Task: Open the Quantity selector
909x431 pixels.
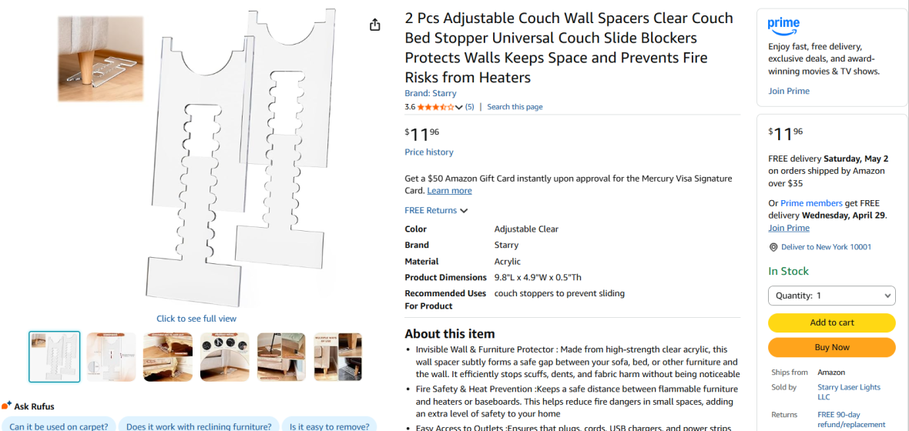Action: pos(831,296)
